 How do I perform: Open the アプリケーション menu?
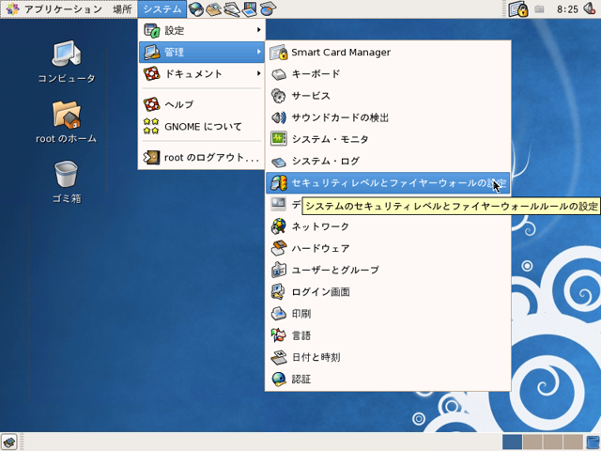pyautogui.click(x=54, y=8)
